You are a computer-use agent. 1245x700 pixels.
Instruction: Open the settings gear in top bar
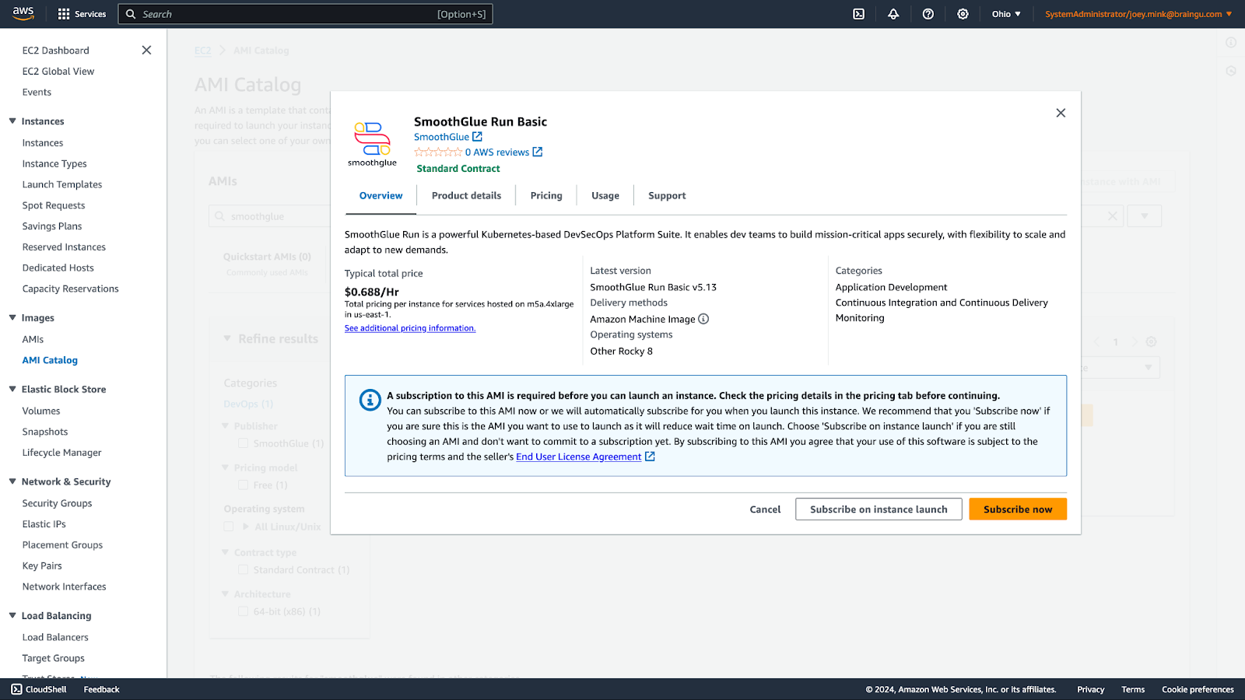click(963, 14)
